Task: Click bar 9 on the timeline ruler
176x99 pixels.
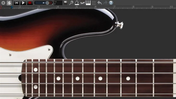Action: 152,7
